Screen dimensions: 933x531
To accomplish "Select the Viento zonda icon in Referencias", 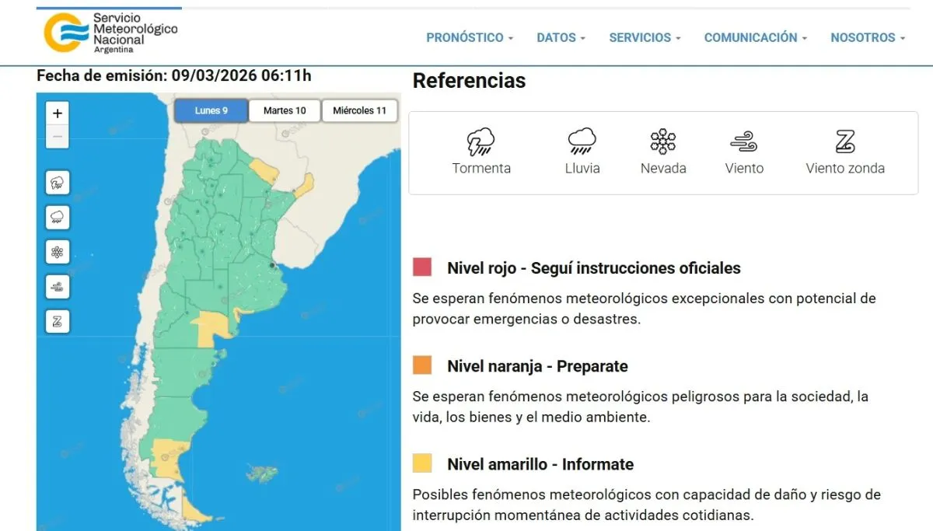I will pos(844,142).
